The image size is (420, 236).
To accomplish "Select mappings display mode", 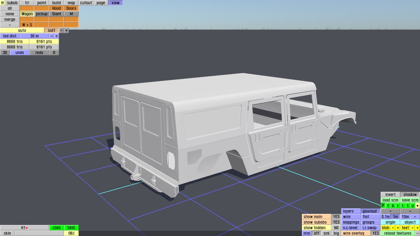I will click(x=351, y=222).
